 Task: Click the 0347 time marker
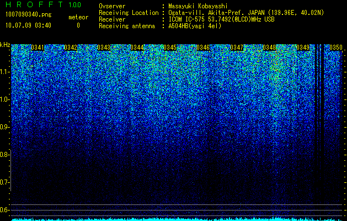tap(237, 48)
